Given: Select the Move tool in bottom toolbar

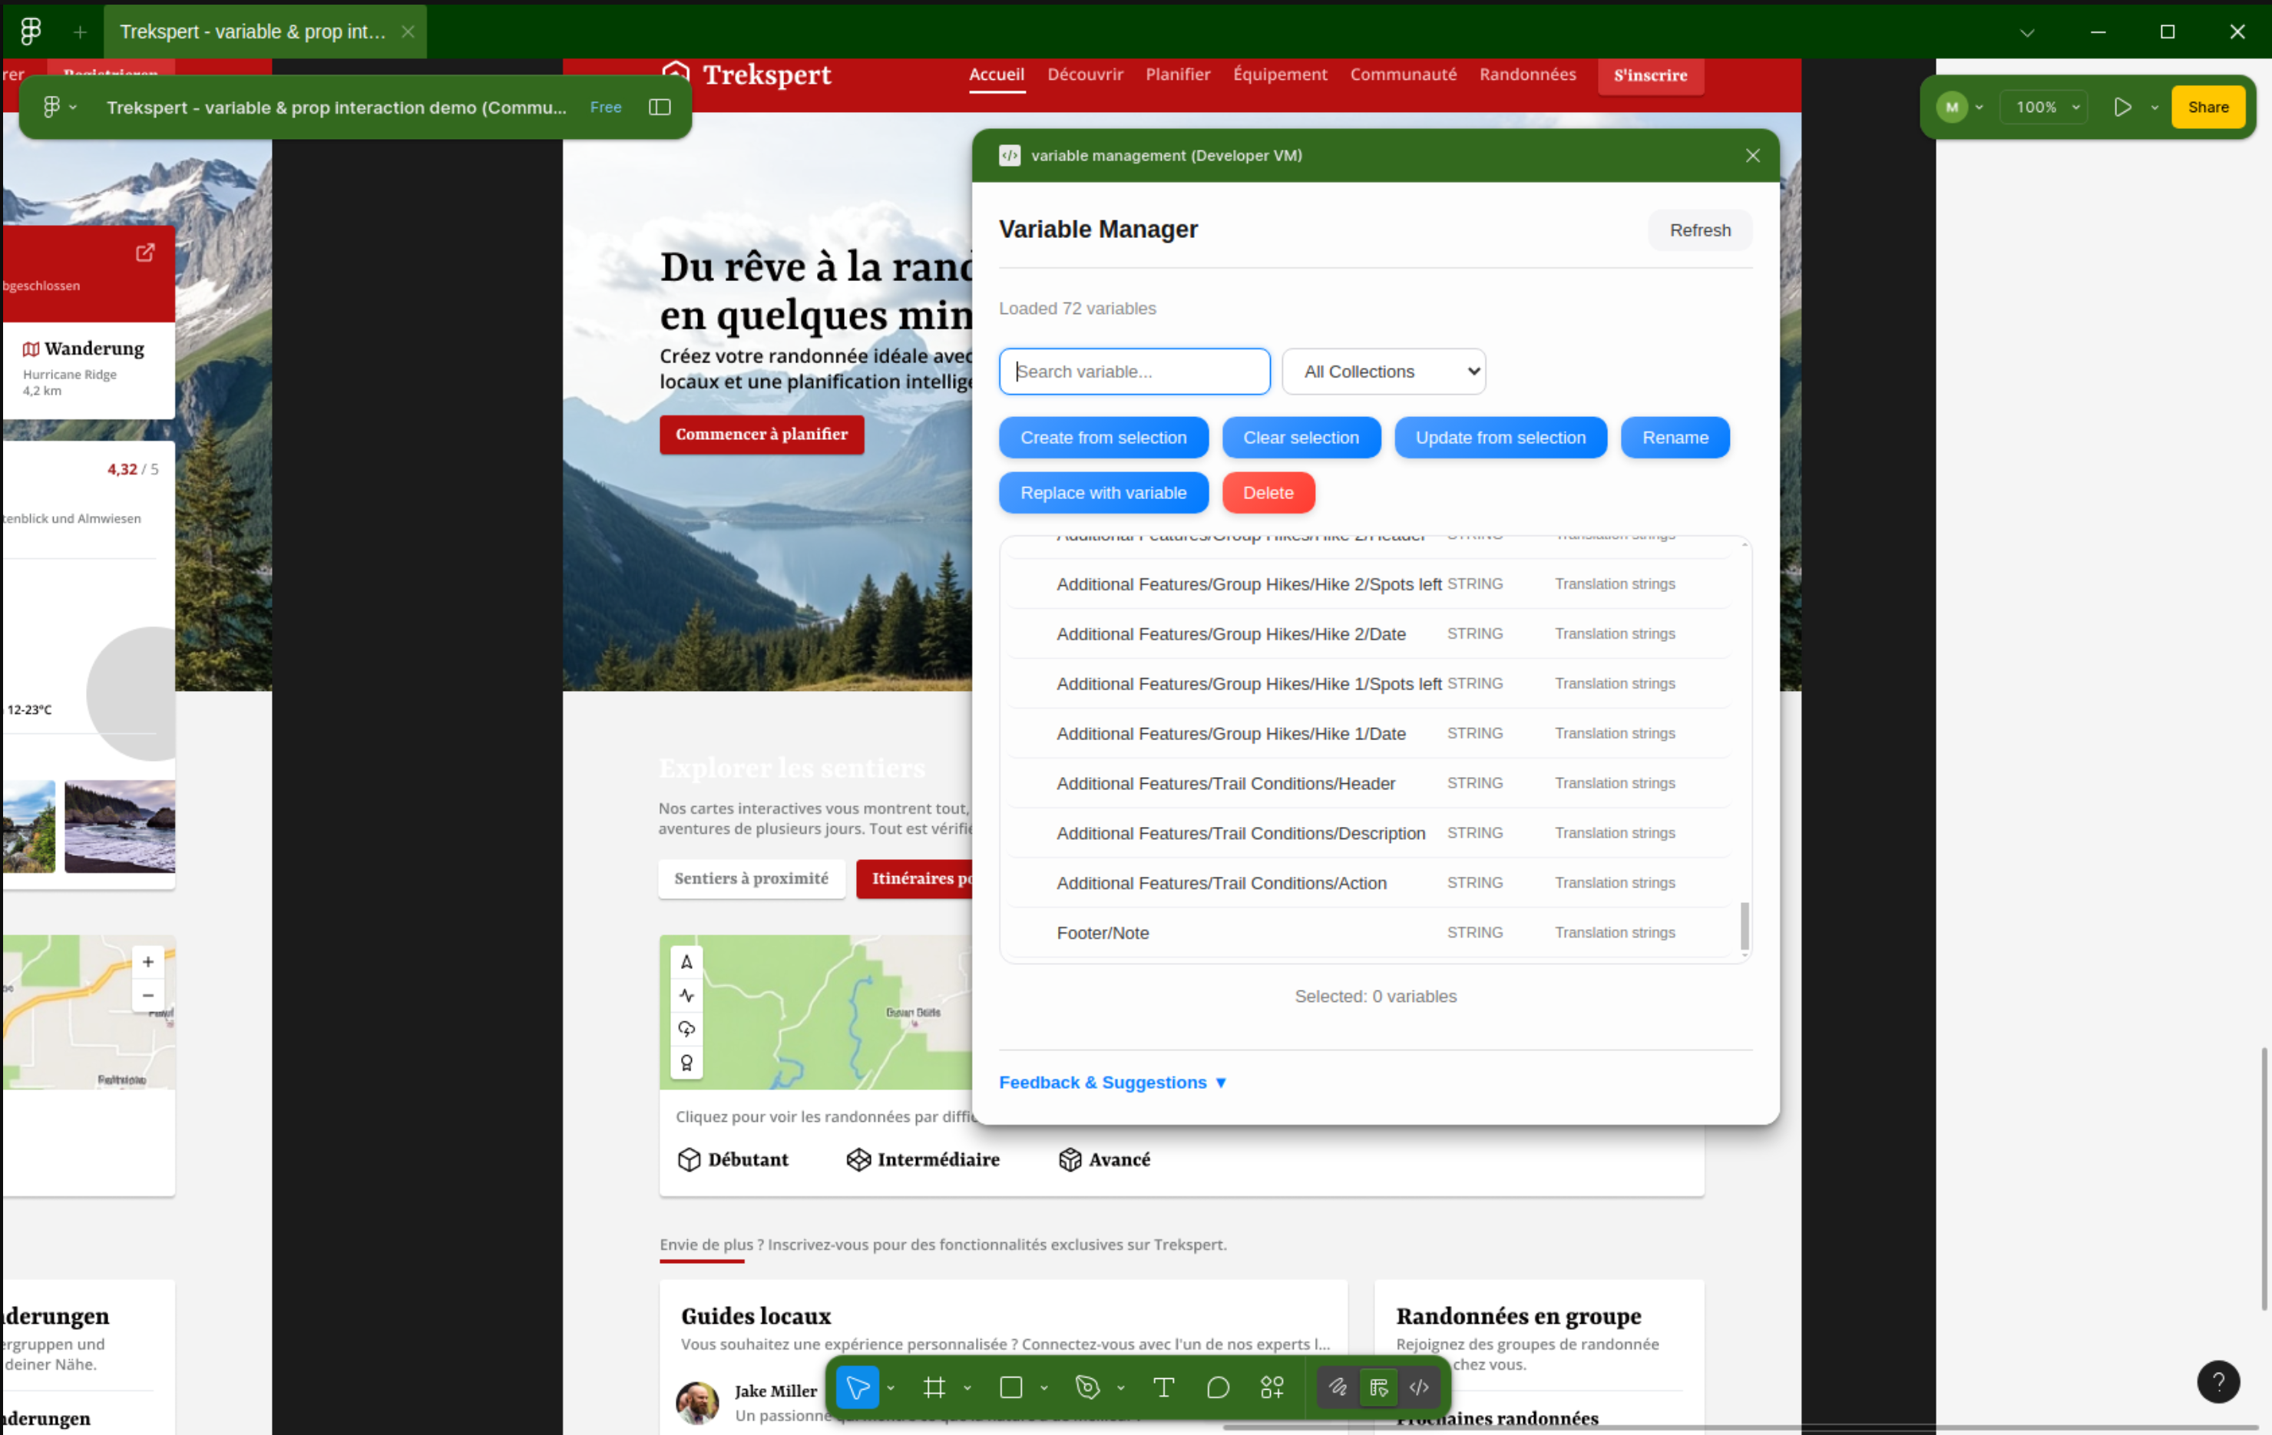Looking at the screenshot, I should click(x=857, y=1387).
